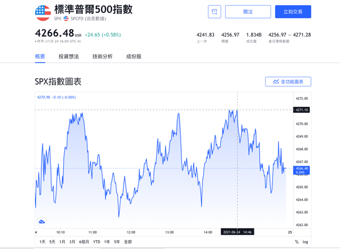The image size is (341, 251).
Task: Choose the 3月 time range
Action: click(x=72, y=242)
